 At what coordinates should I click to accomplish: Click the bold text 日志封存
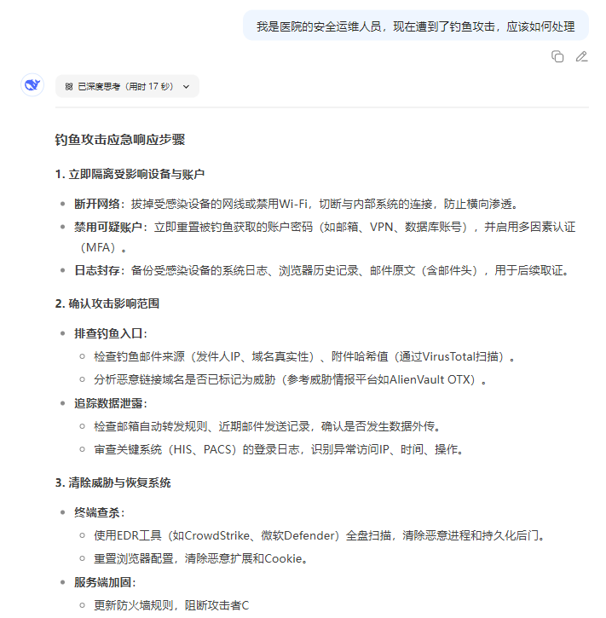[x=97, y=270]
